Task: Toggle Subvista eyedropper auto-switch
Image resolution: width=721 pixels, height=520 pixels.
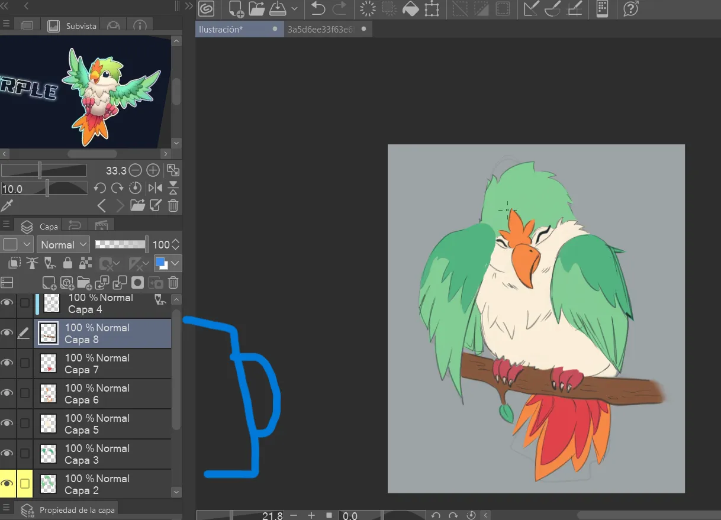Action: pos(7,206)
